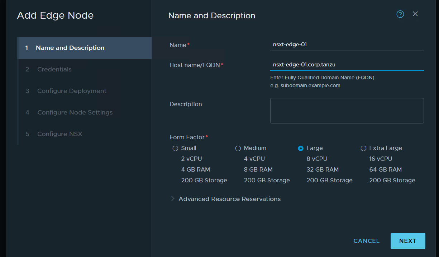The image size is (439, 257).
Task: Click into the Host name/FQDN field
Action: (347, 65)
